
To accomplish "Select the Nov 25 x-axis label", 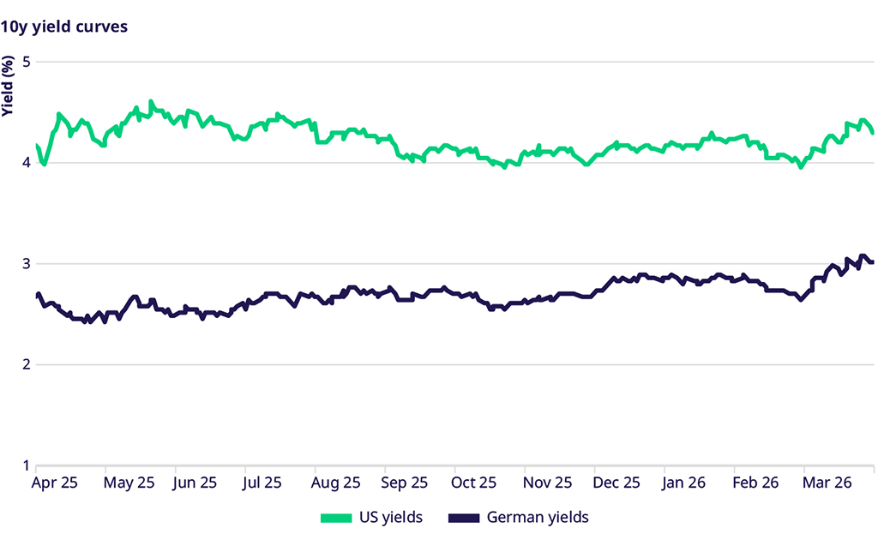I will coord(545,483).
